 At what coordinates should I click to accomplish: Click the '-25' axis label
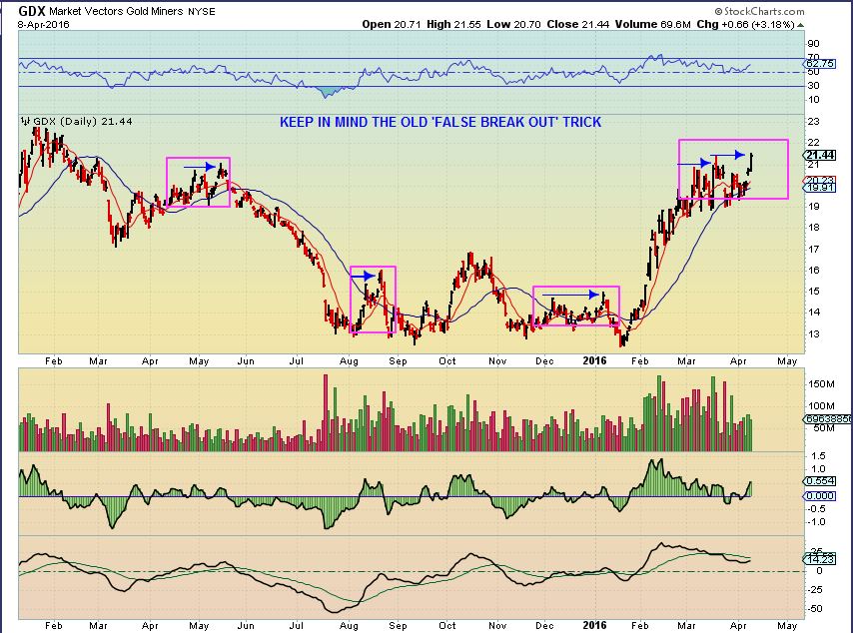point(814,590)
